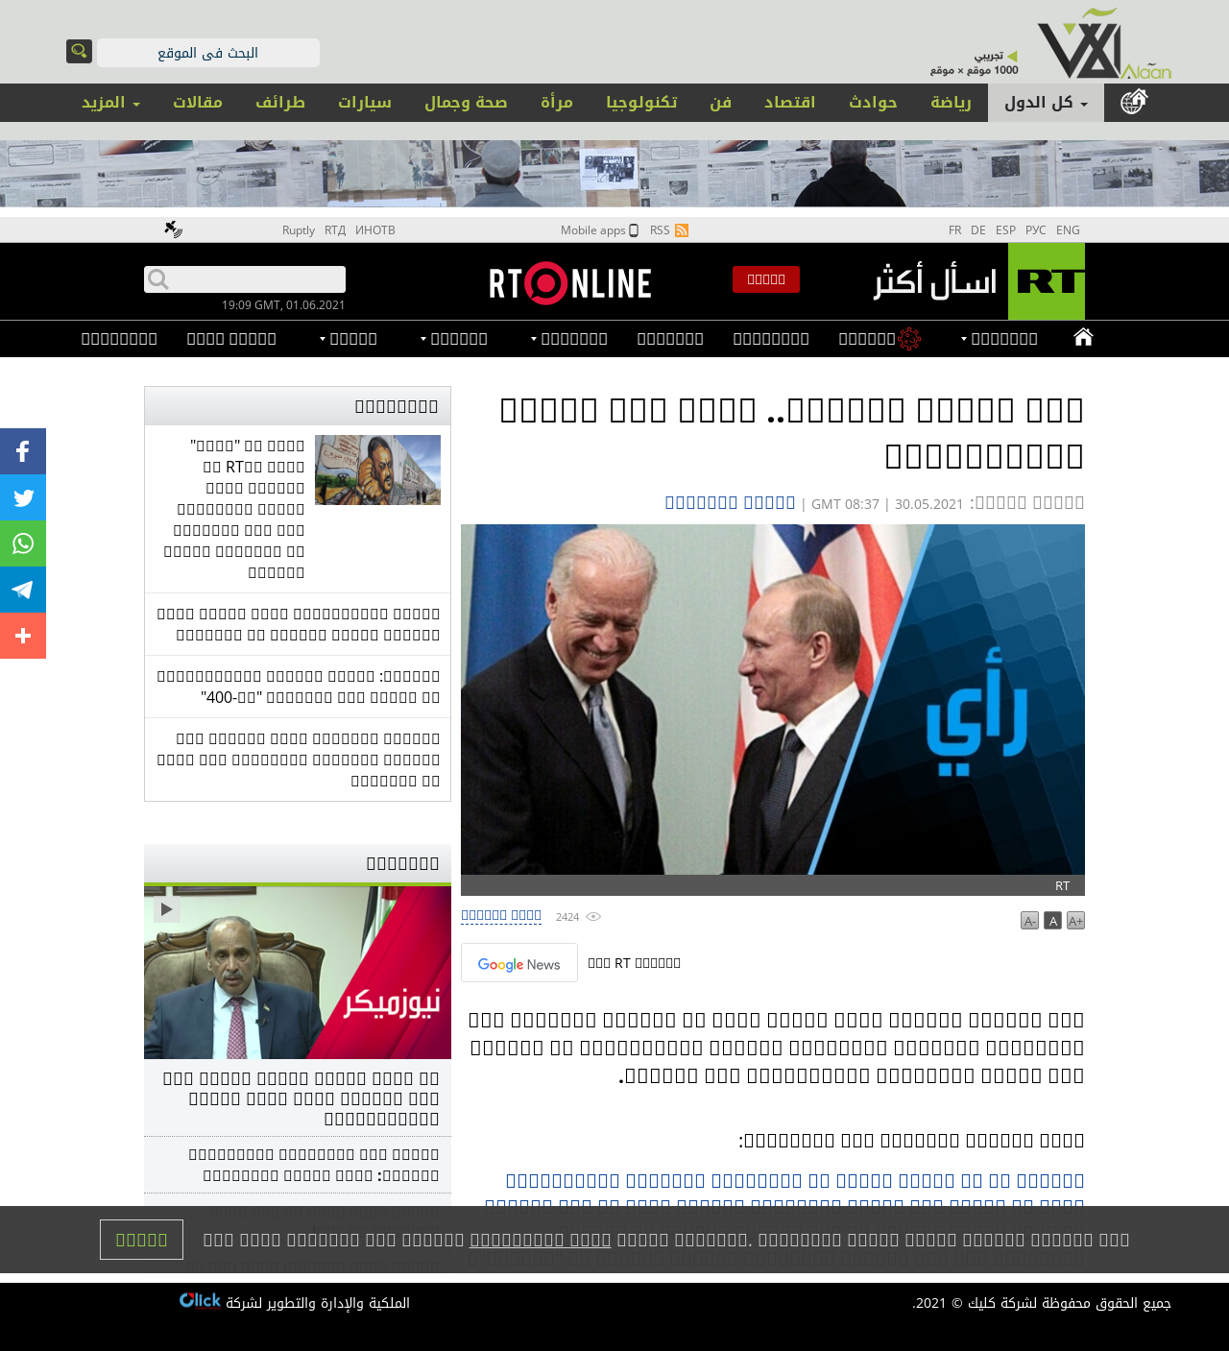The image size is (1229, 1351).
Task: Decrease article font size A-
Action: click(x=1029, y=921)
